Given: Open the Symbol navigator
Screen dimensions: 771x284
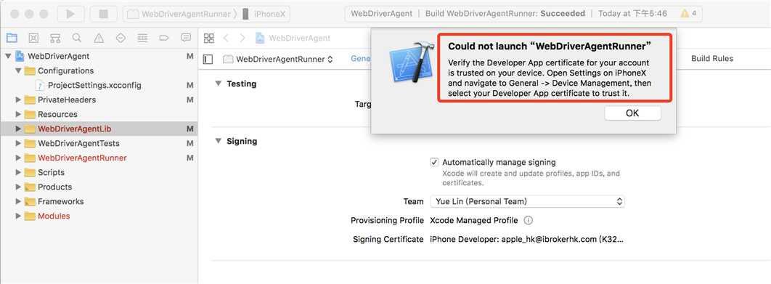Looking at the screenshot, I should click(55, 38).
